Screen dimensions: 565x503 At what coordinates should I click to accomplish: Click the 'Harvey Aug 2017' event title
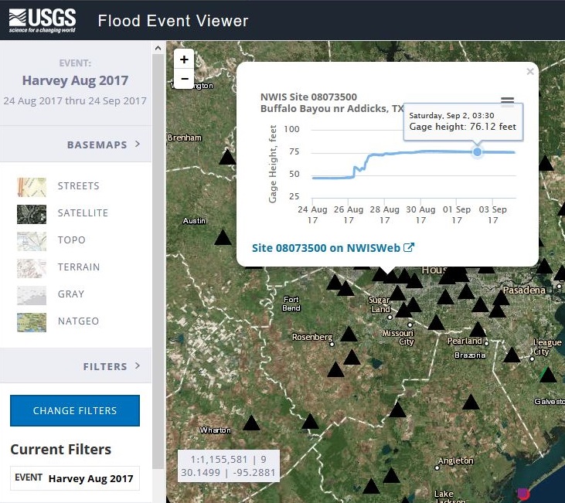[x=75, y=80]
